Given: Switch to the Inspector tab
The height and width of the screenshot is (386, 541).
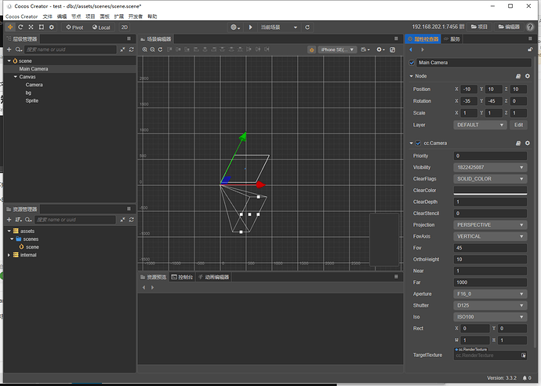Looking at the screenshot, I should [x=423, y=39].
